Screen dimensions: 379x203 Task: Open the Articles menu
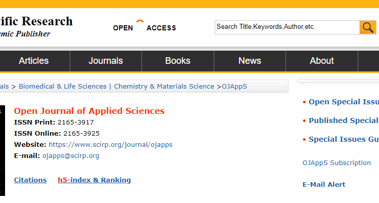tap(34, 61)
